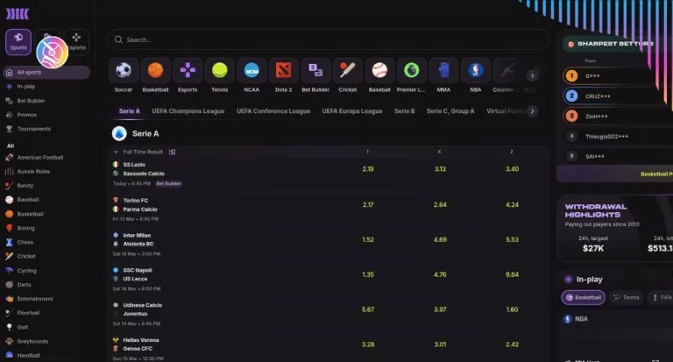Bet US Lecce win at 9.84
Screen dimensions: 673x362
pos(512,274)
